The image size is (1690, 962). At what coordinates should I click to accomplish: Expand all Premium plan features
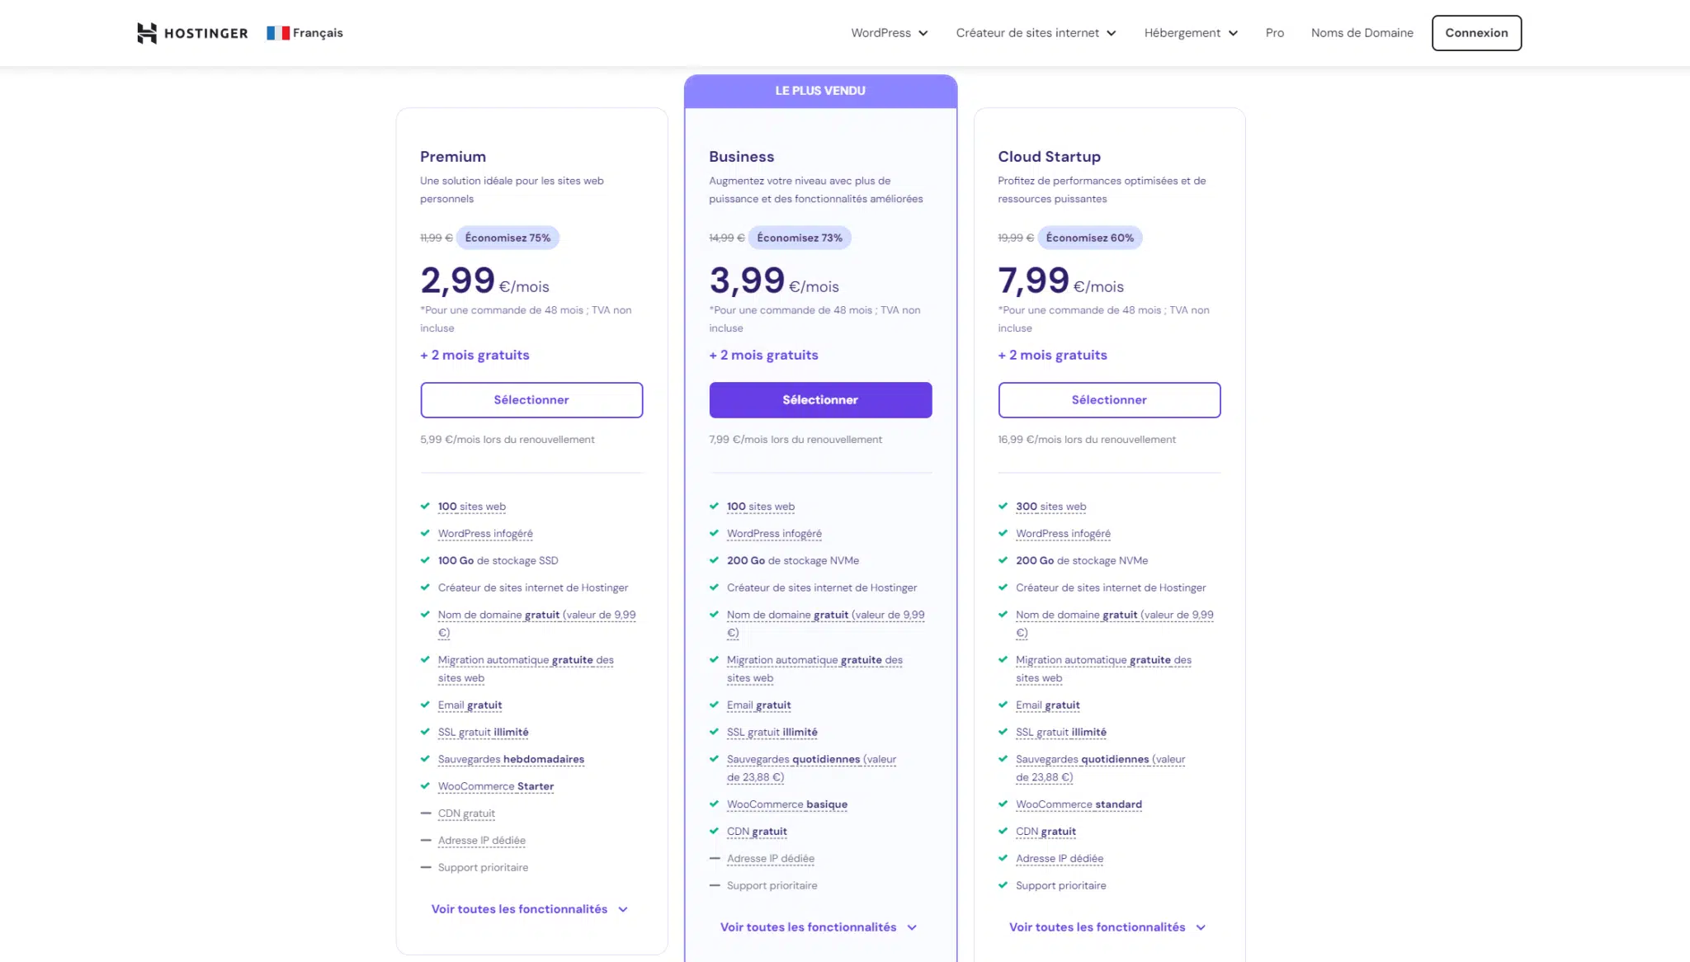click(x=530, y=909)
